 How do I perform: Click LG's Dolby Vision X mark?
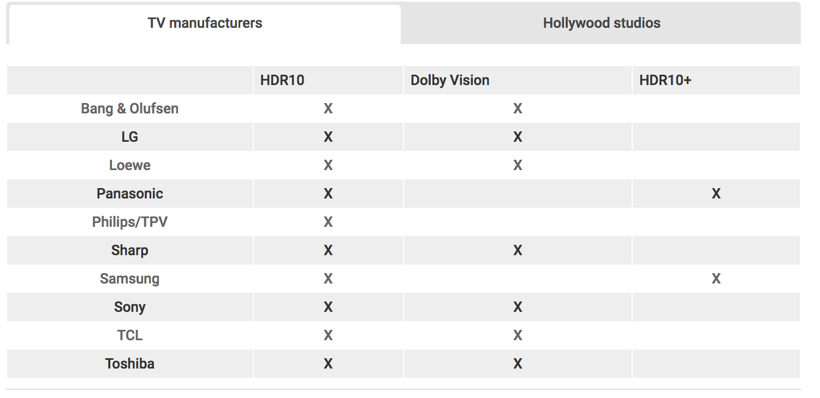(518, 137)
